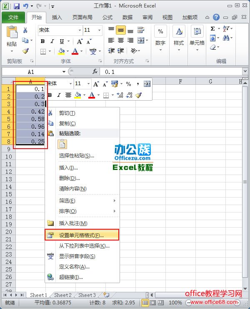Decrease font size in ribbon font group
The height and width of the screenshot is (309, 250).
(x=89, y=41)
